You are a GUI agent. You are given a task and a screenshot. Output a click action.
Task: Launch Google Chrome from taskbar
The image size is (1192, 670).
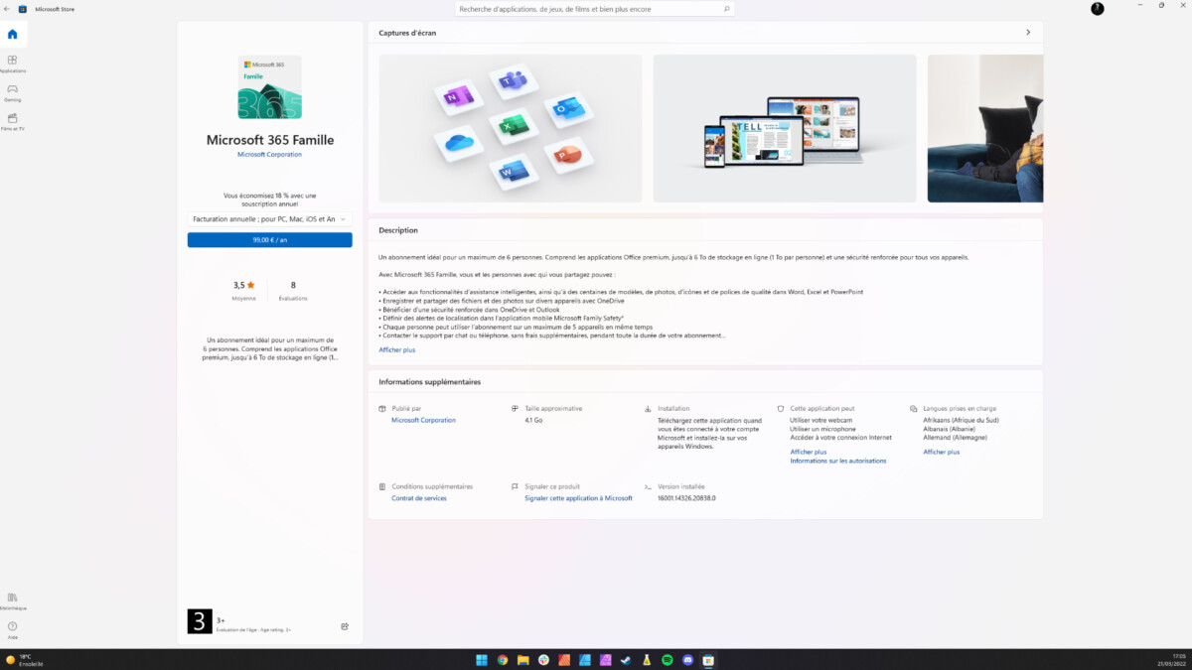click(x=503, y=660)
